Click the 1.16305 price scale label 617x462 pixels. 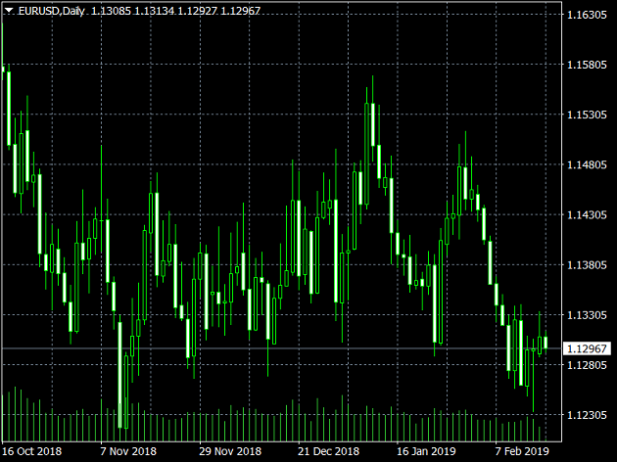(587, 15)
